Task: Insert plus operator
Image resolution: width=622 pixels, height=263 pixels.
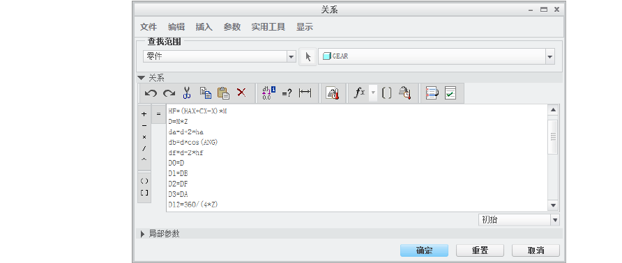Action: 144,114
